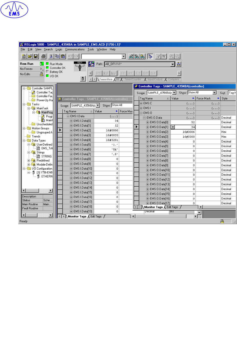
Task: Expand the Predefined data types folder
Action: [29, 160]
